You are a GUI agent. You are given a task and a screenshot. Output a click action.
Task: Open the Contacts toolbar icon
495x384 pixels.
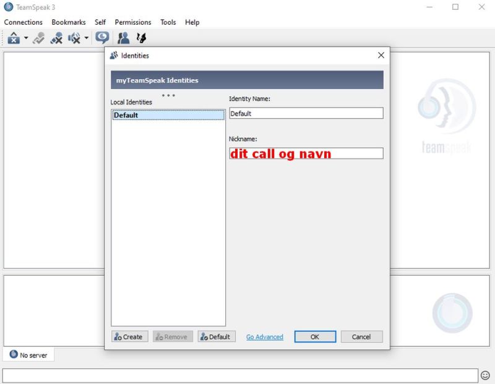point(123,38)
